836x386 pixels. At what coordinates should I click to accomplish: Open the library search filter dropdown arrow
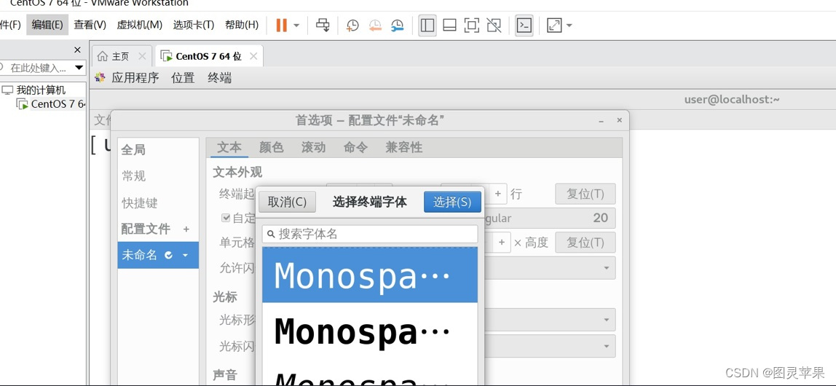point(79,68)
